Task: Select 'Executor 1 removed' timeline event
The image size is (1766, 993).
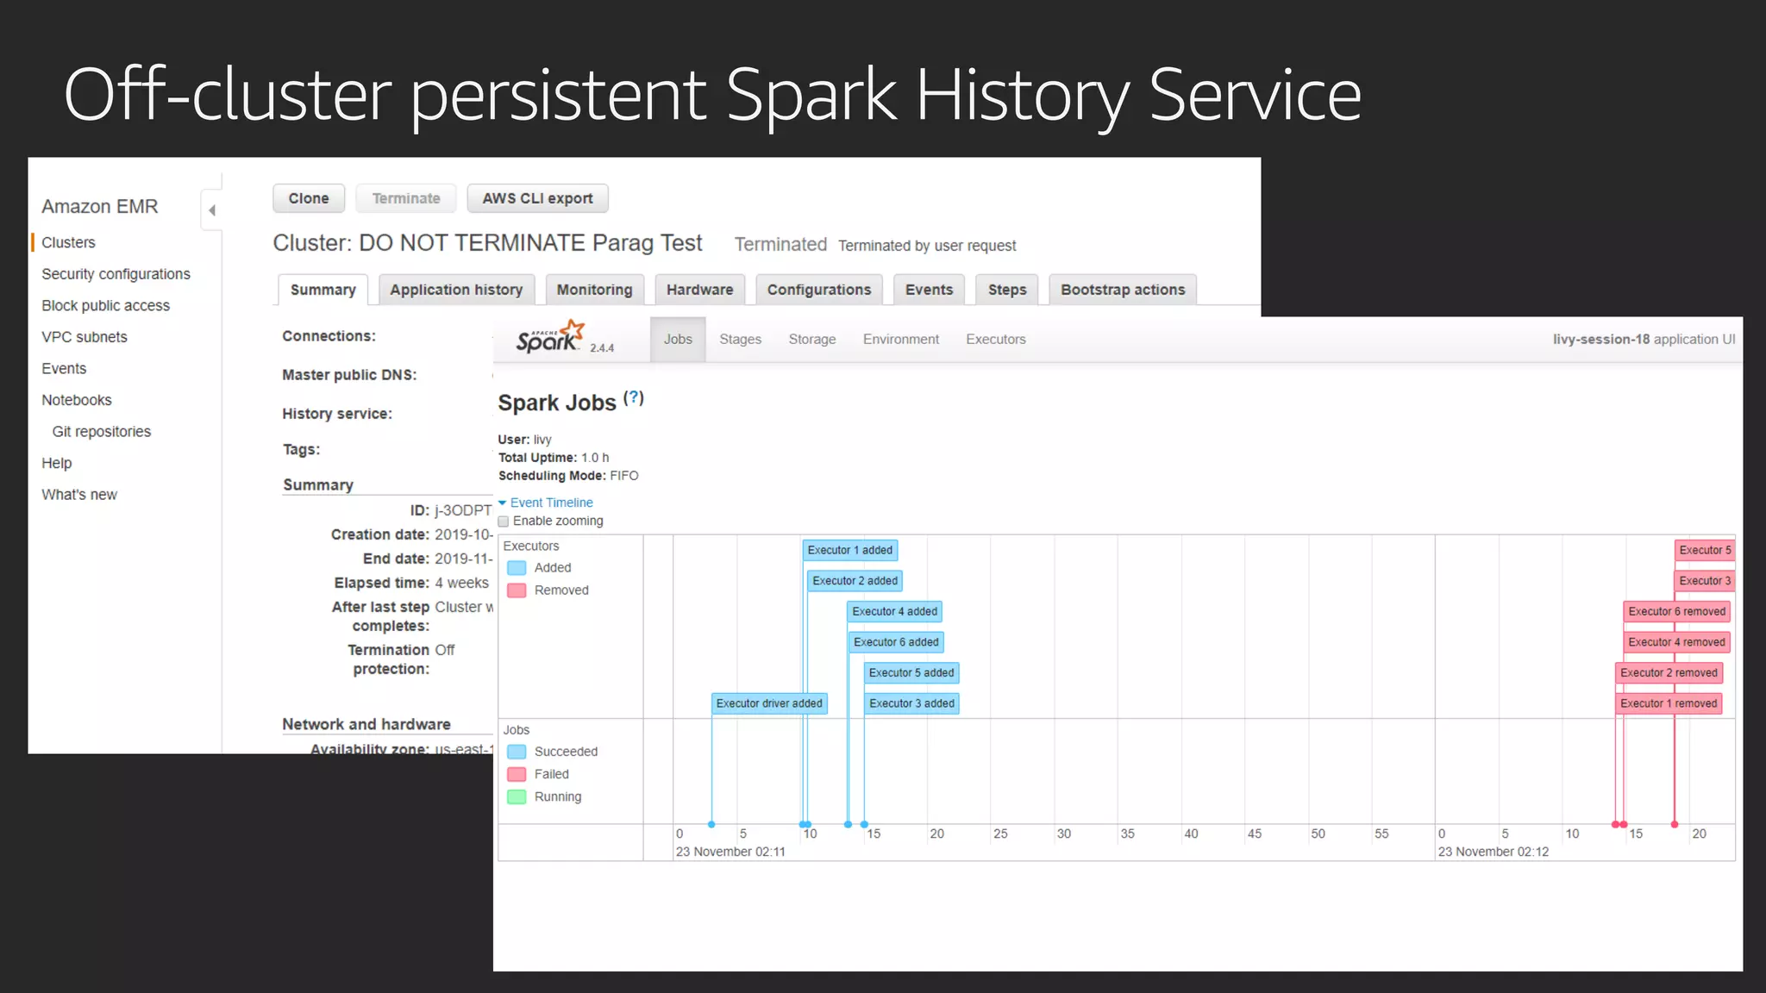Action: point(1669,703)
